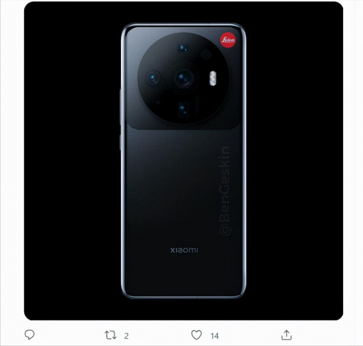Click the retweet arrows icon
This screenshot has height=346, width=363.
(x=111, y=335)
